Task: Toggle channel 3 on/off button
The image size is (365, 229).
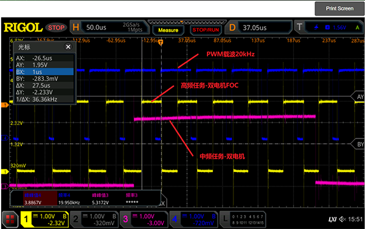Action: pos(125,219)
